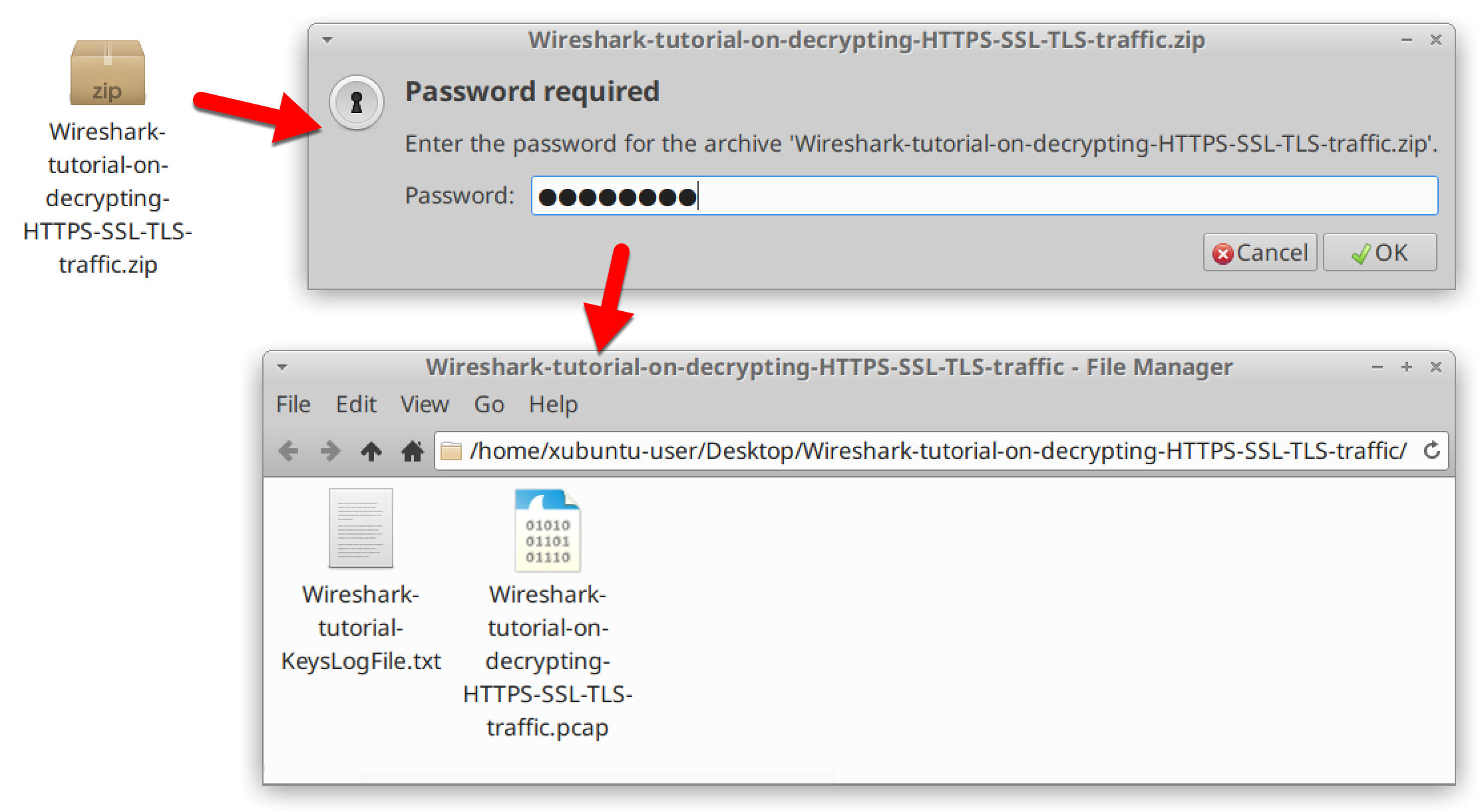This screenshot has height=810, width=1480.
Task: Click the folder icon inside the address bar
Action: [453, 450]
